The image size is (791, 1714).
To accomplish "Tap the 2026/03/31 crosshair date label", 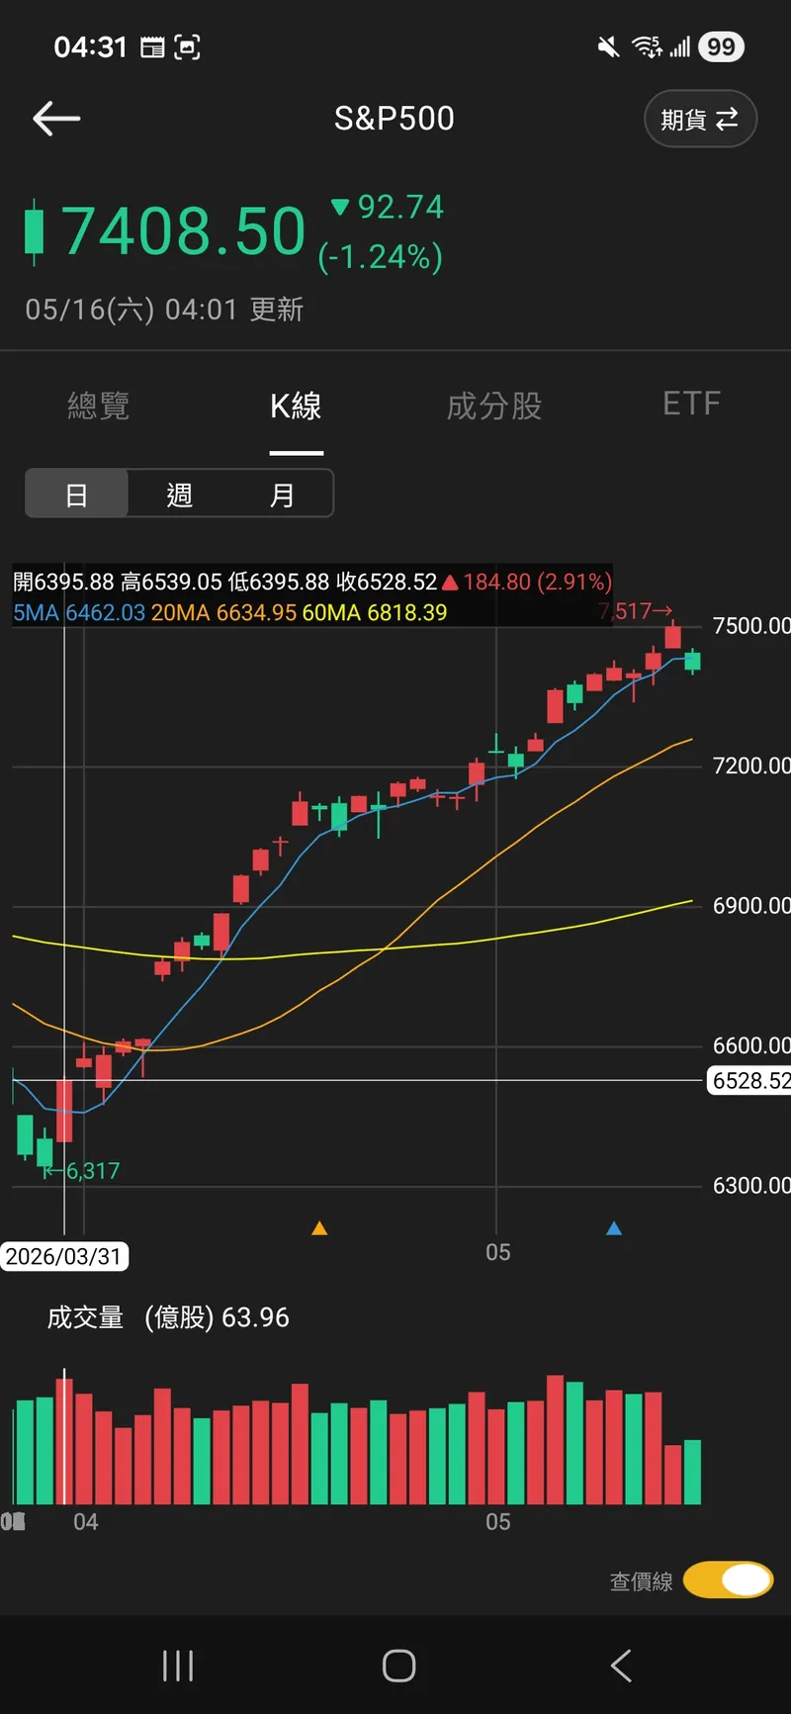I will [x=64, y=1256].
